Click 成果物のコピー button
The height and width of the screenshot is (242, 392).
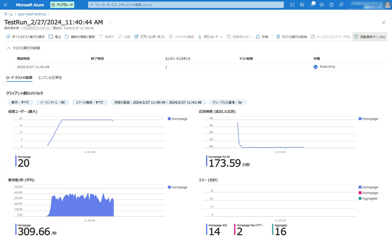click(240, 37)
